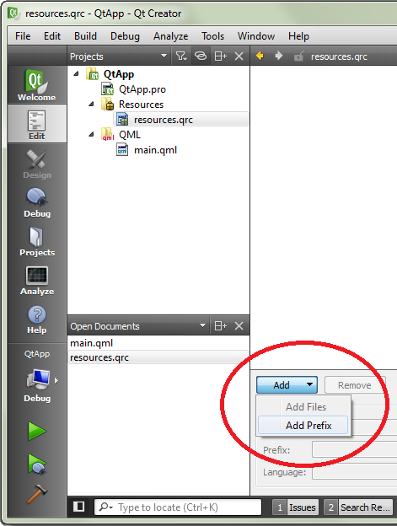
Task: Build project with hammer icon
Action: click(37, 493)
